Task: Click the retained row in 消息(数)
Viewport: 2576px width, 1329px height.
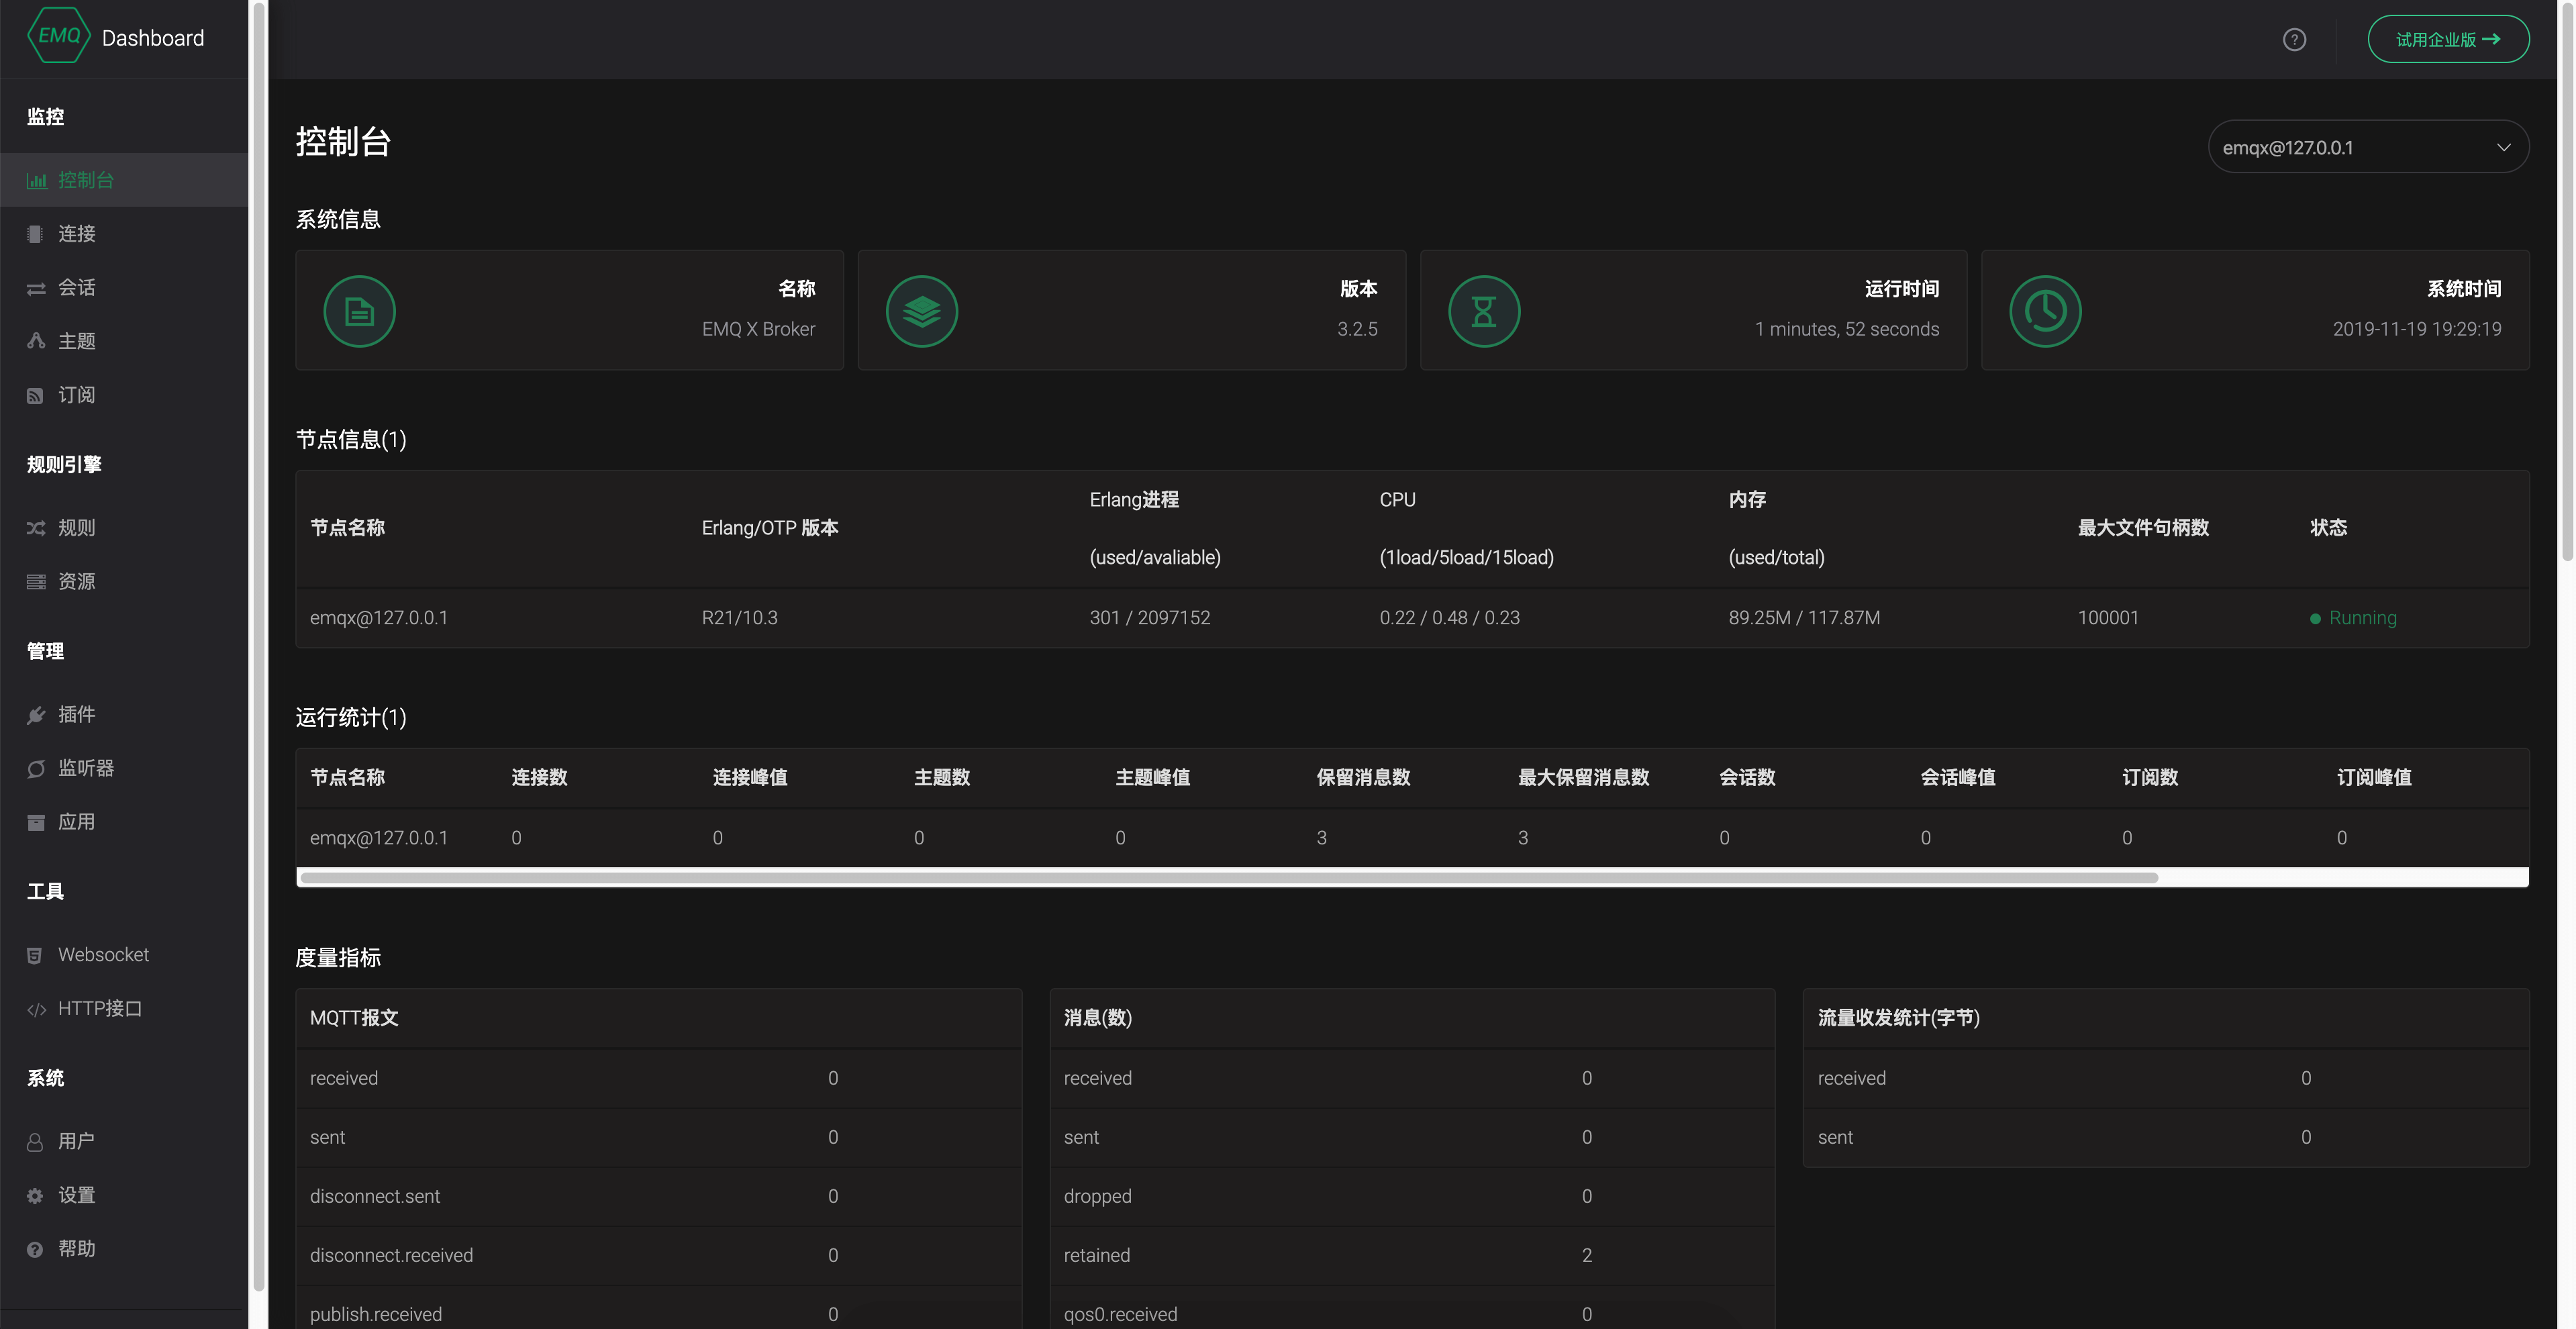Action: point(1412,1255)
